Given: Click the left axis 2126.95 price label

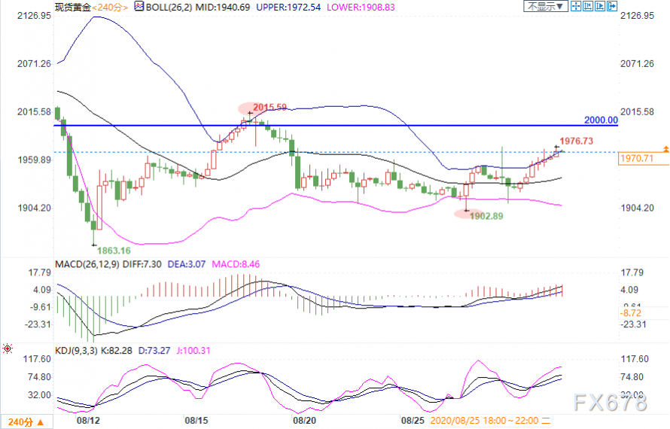Looking at the screenshot, I should click(x=34, y=16).
